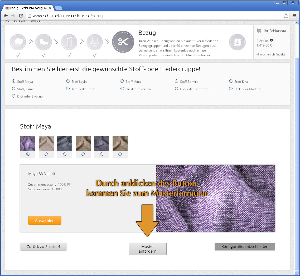Click Konfiguration abschließen button
Screen dimensions: 300x276
(245, 247)
